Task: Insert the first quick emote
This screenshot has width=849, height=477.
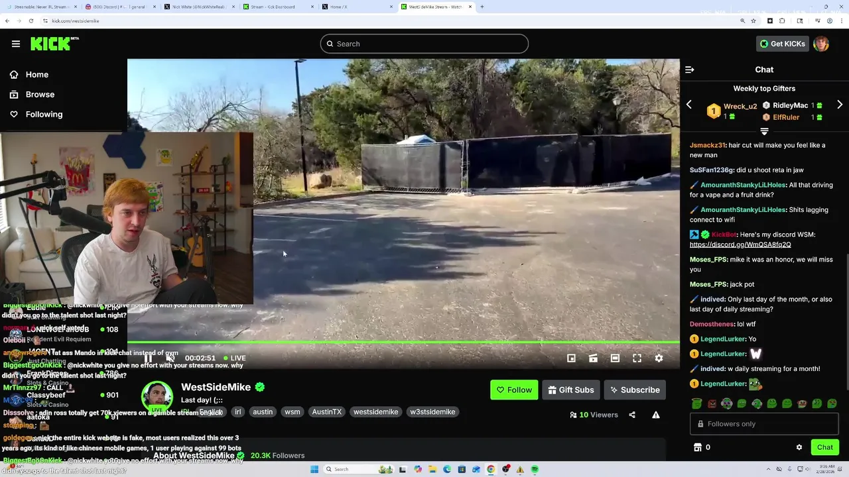Action: 696,403
